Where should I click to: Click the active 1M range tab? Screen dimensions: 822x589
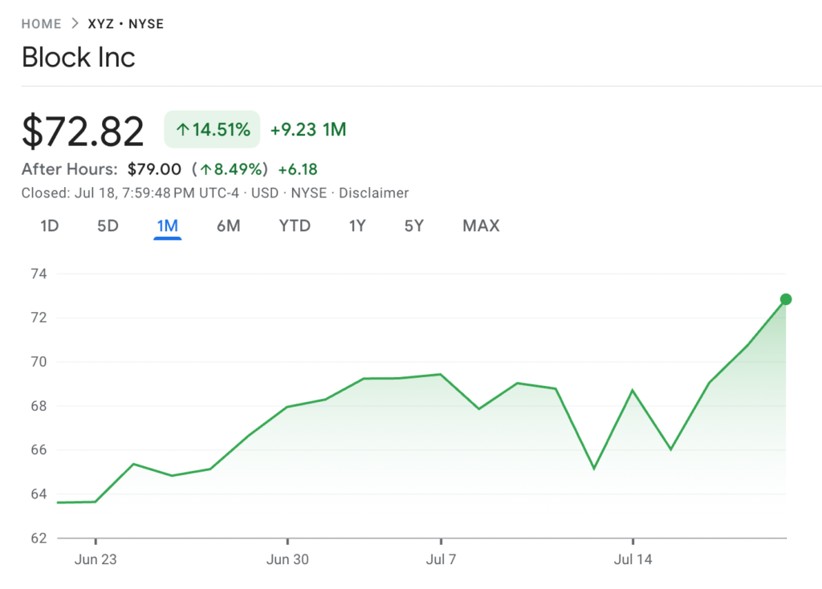click(167, 225)
